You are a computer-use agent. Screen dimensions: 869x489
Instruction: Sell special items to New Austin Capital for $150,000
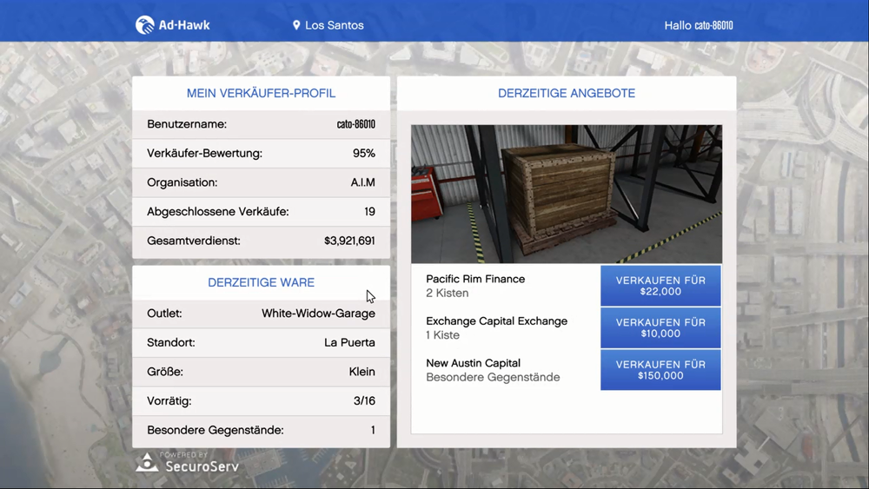pos(660,370)
